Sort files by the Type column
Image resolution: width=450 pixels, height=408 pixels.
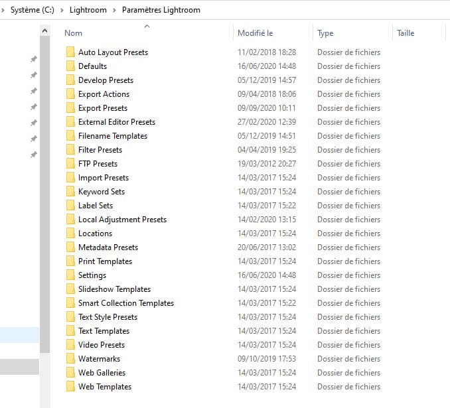pyautogui.click(x=325, y=33)
